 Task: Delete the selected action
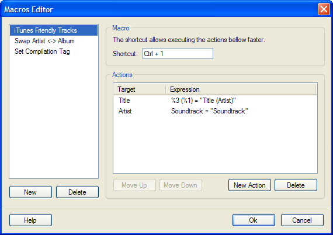coord(296,185)
